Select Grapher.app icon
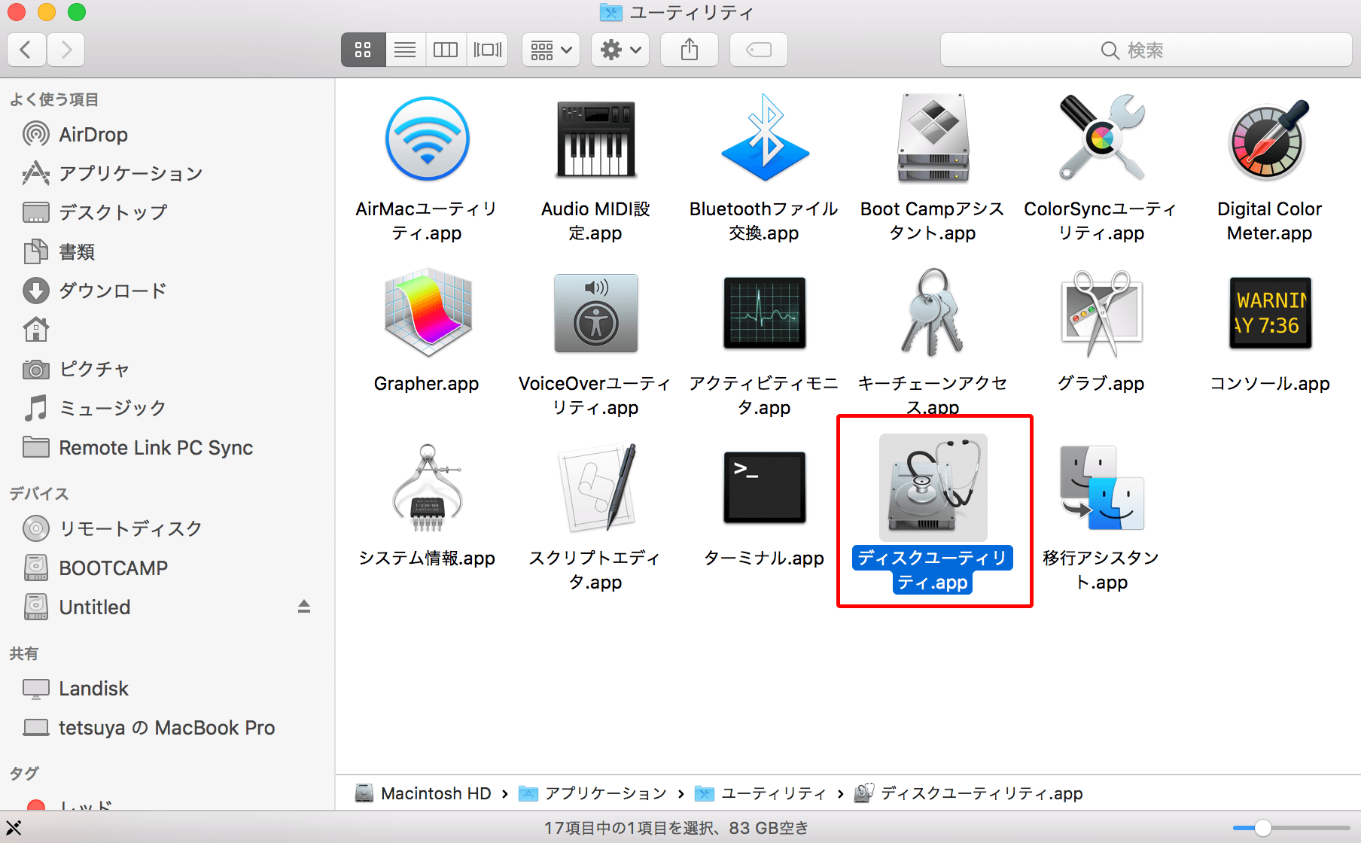The height and width of the screenshot is (843, 1361). 427,313
